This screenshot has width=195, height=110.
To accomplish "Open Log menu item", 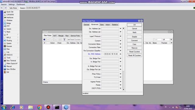I will (8, 52).
